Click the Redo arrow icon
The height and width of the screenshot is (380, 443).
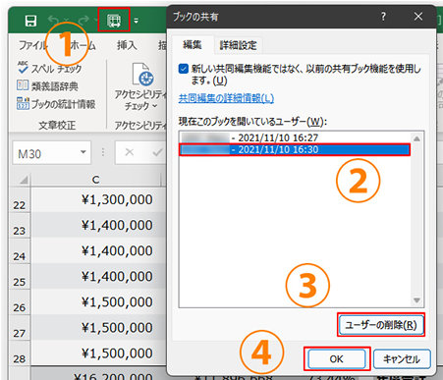click(x=84, y=21)
